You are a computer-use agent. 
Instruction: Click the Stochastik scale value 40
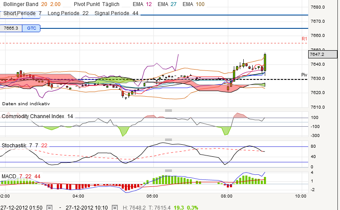coord(313,156)
